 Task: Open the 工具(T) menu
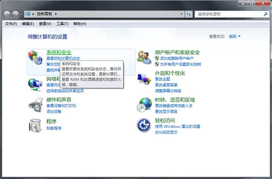tap(62, 24)
